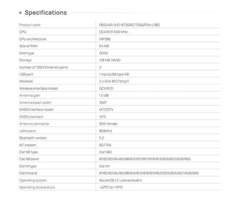Click the red bullet beside Specifications
235x200 pixels.
tap(21, 13)
